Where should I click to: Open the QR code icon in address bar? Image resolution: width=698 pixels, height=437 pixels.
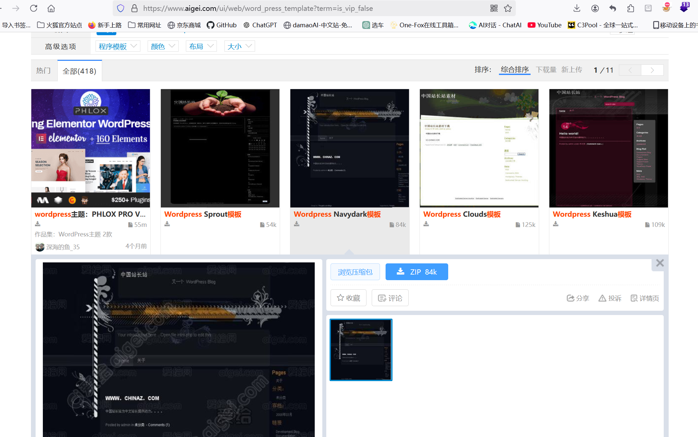(494, 8)
